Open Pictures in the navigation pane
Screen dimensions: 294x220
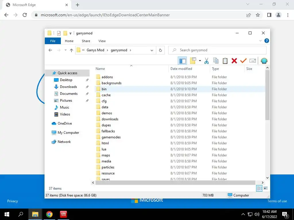[66, 101]
